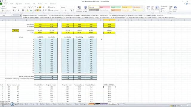The width and height of the screenshot is (191, 107).
Task: Click the Borders icon in Font group
Action: coord(23,10)
